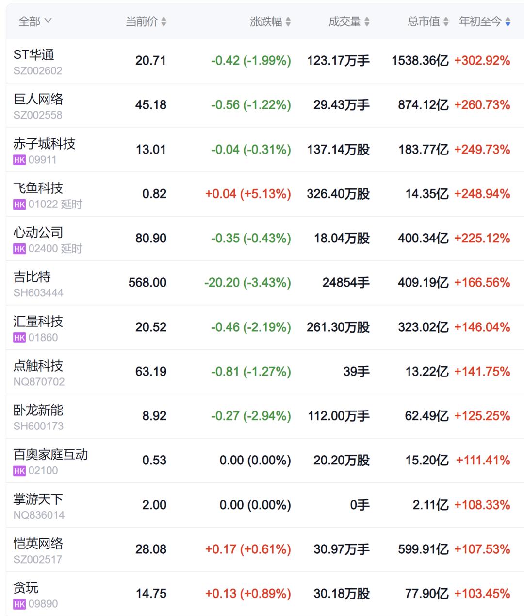
Task: Click HK badge beside 02400
Action: [x=19, y=249]
